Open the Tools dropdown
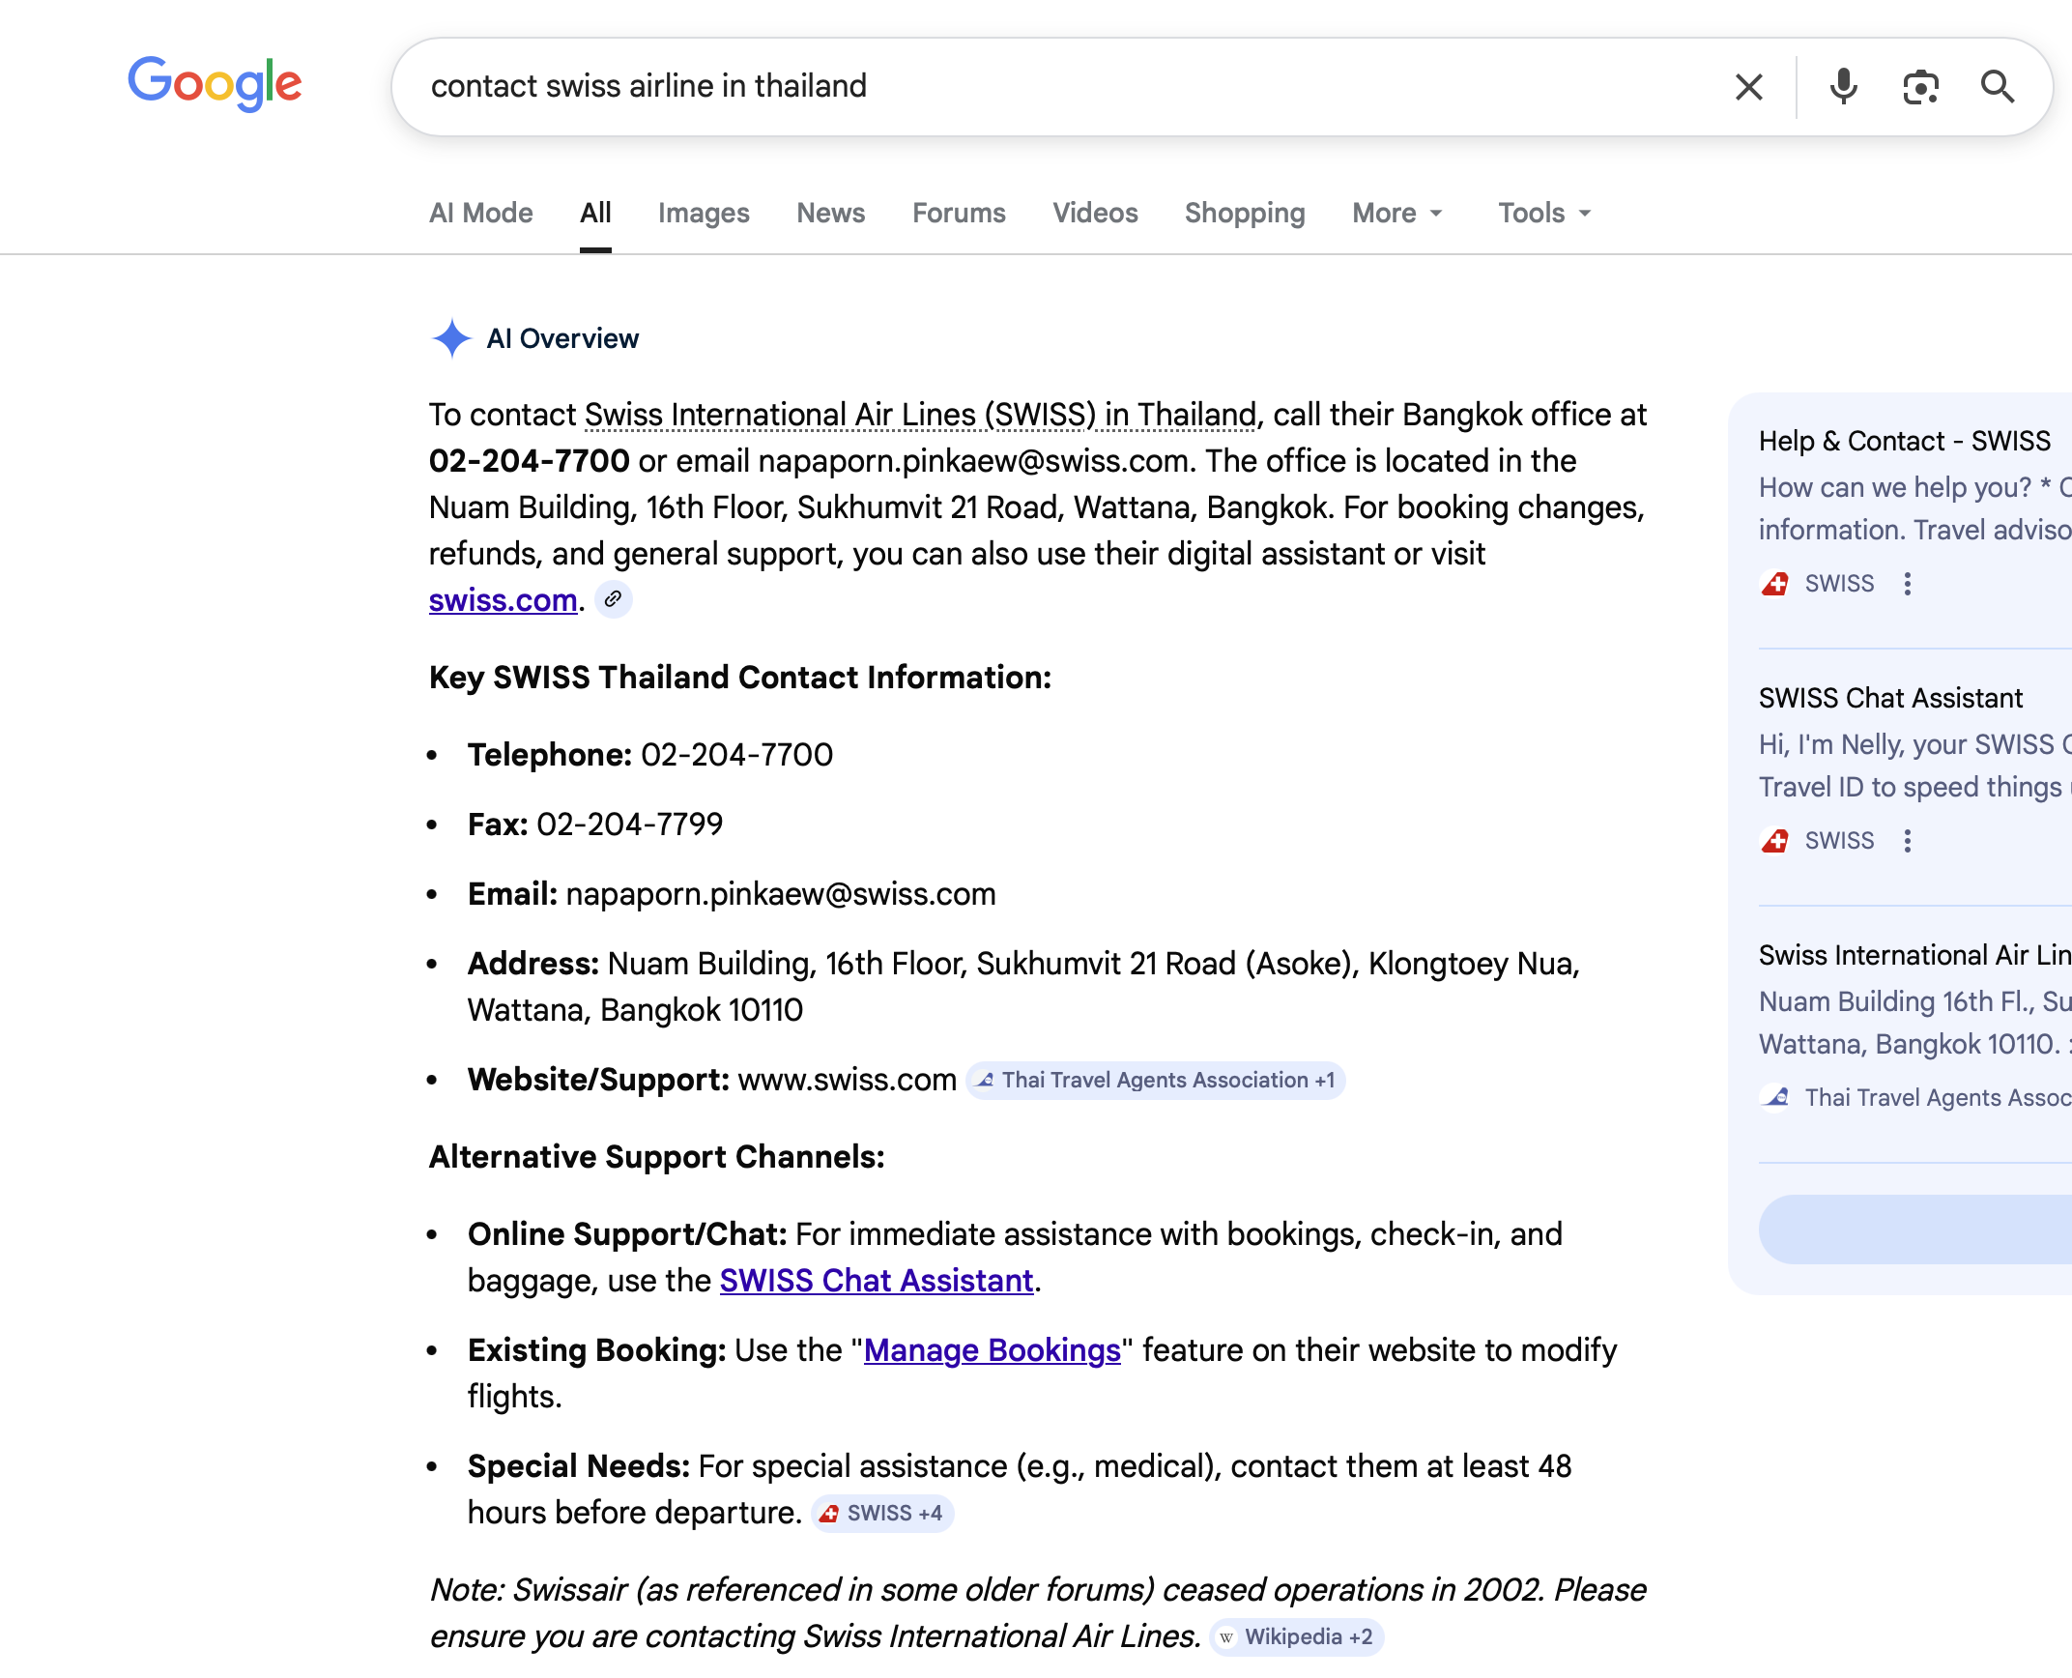 1543,213
